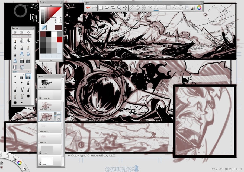Open Layer 09-1 gear options menu

[59, 120]
